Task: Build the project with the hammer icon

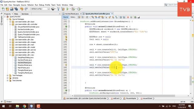Action: click(x=58, y=9)
